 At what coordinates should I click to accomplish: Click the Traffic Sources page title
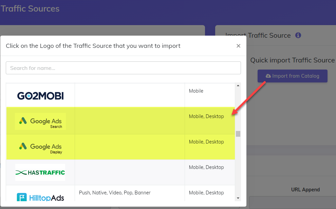point(30,8)
